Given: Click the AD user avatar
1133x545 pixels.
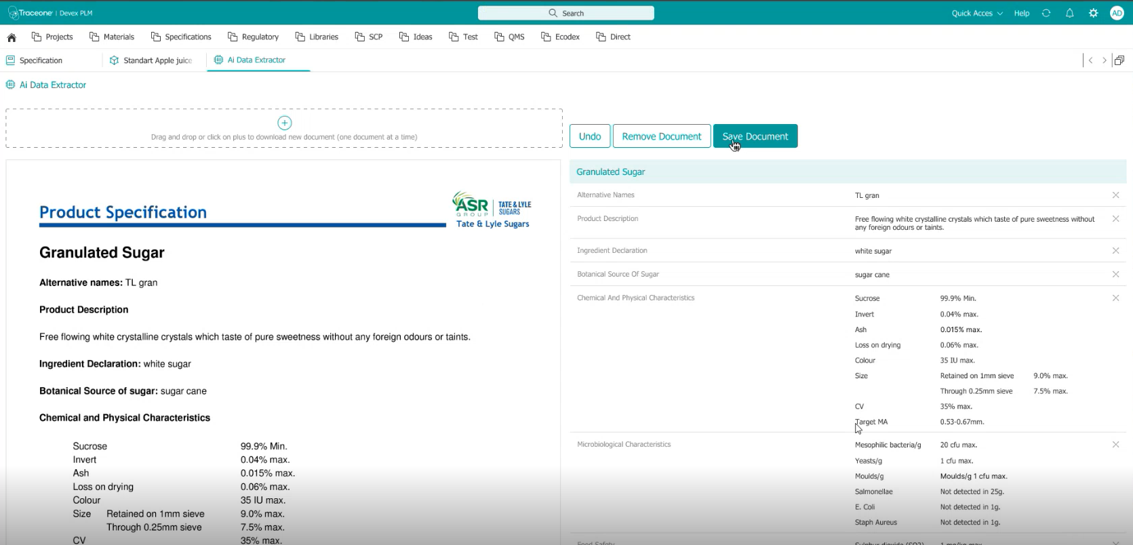Looking at the screenshot, I should click(x=1117, y=13).
